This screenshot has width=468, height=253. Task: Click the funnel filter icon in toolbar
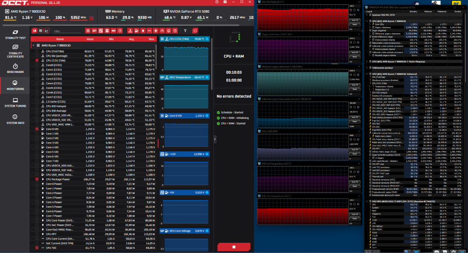[x=185, y=31]
